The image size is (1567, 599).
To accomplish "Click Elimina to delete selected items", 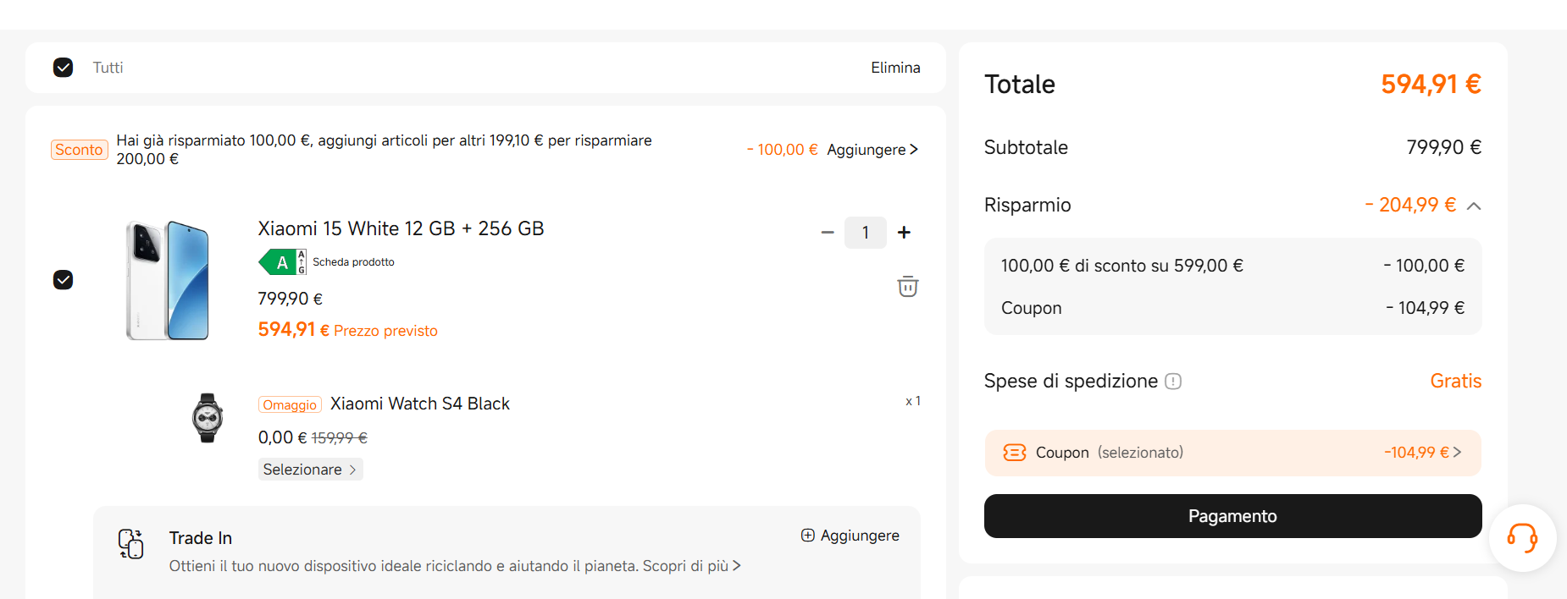I will [895, 68].
